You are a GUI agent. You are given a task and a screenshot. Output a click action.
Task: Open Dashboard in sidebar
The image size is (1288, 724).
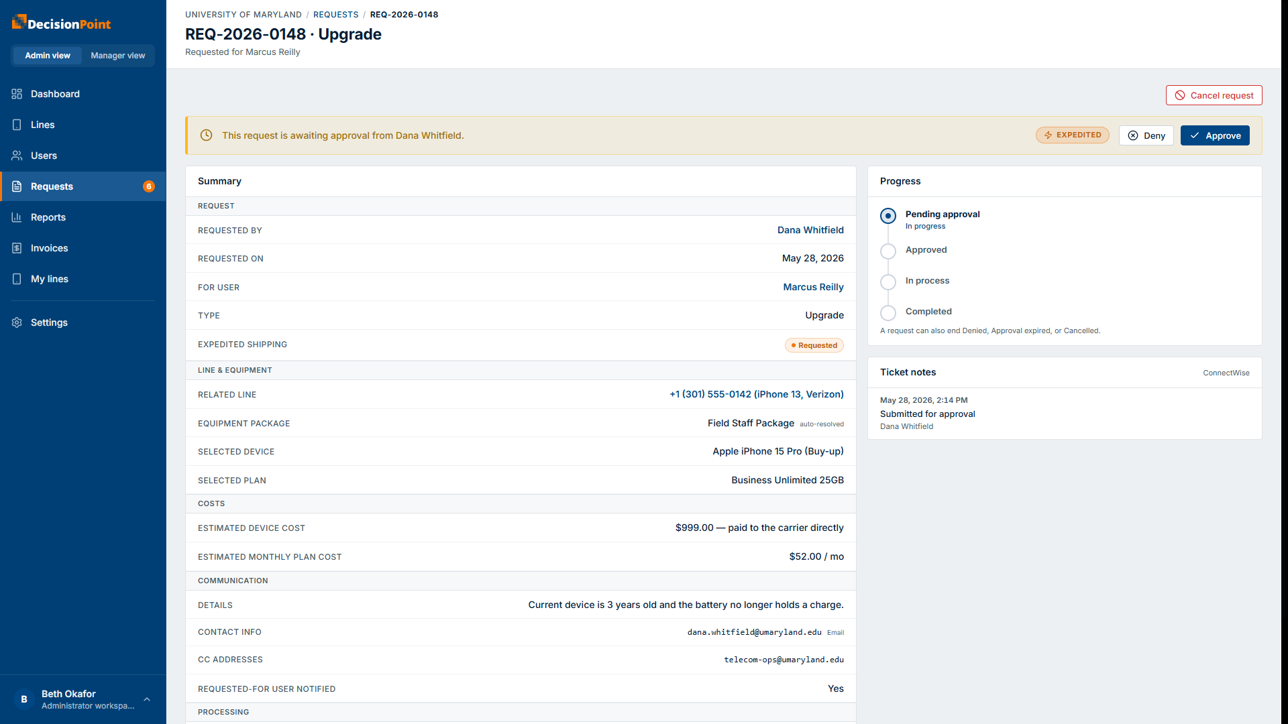point(83,94)
